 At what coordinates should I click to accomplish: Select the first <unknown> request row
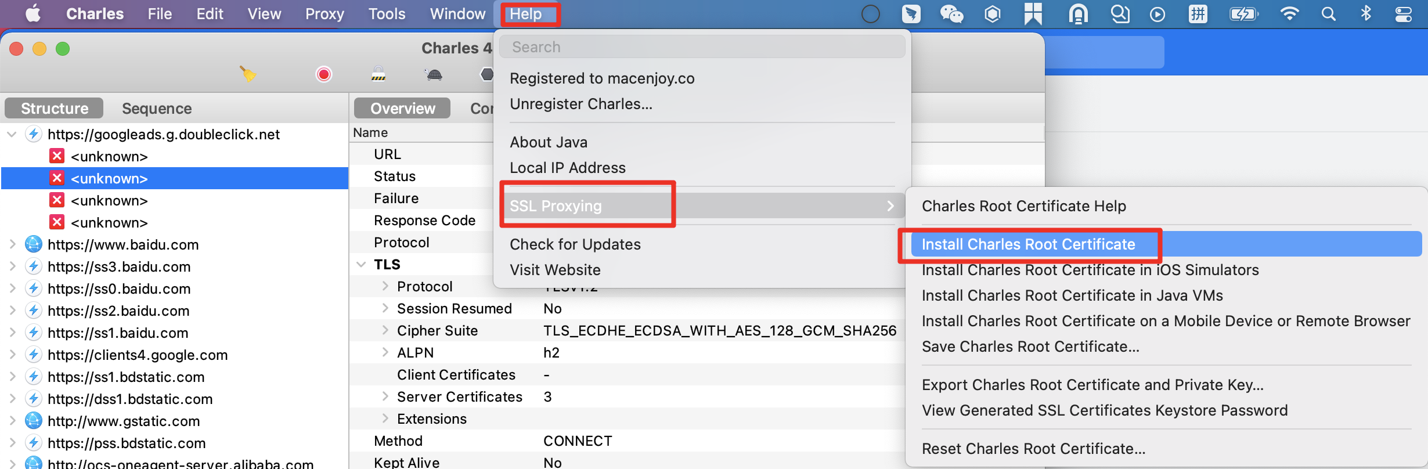pyautogui.click(x=175, y=156)
